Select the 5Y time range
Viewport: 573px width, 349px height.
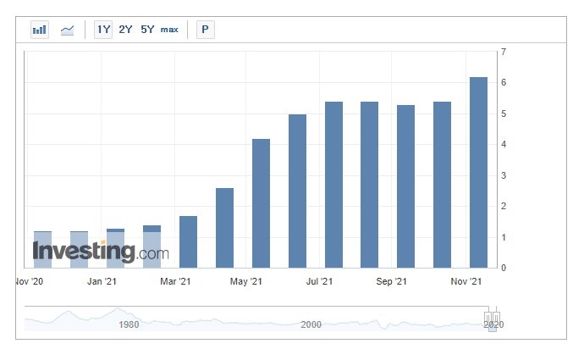(x=147, y=30)
